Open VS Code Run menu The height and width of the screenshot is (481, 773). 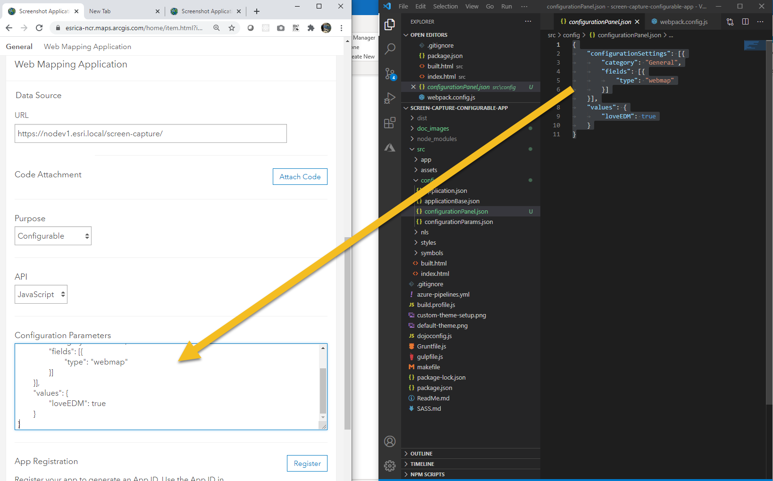[506, 6]
